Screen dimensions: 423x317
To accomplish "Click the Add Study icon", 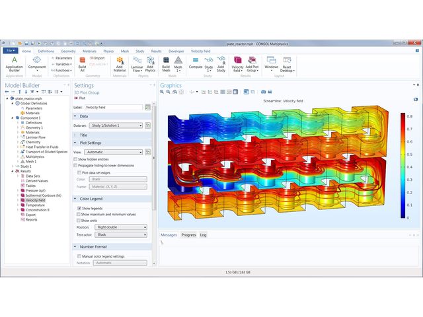I will (x=221, y=63).
